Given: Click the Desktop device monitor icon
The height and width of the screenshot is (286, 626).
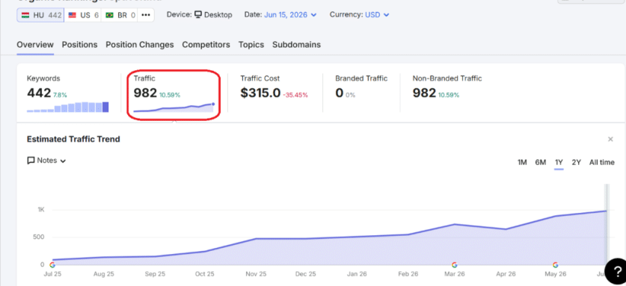Looking at the screenshot, I should 198,15.
